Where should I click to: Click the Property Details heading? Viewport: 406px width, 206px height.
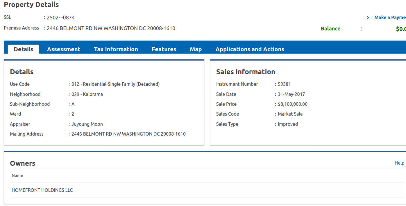pyautogui.click(x=31, y=5)
